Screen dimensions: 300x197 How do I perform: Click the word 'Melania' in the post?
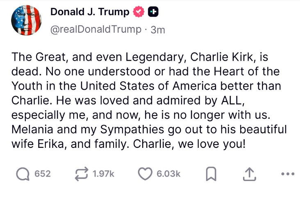32,129
